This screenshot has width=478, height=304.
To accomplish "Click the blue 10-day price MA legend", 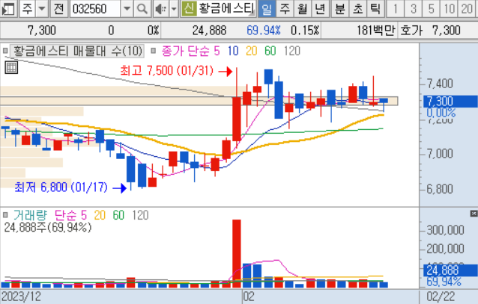I will point(233,51).
